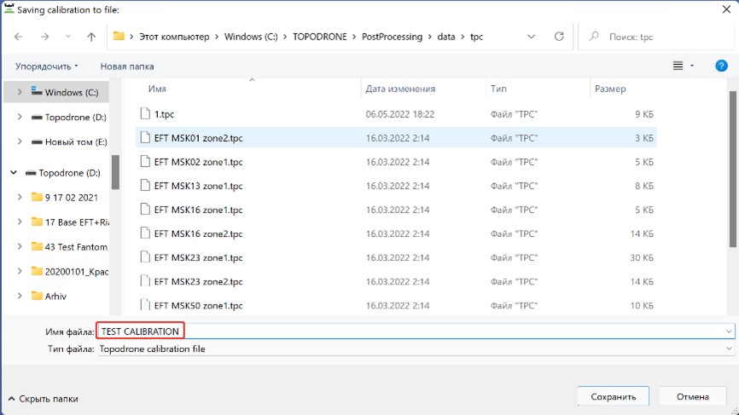Expand 'Новый том (E:)' tree node
The width and height of the screenshot is (739, 415).
click(x=20, y=141)
